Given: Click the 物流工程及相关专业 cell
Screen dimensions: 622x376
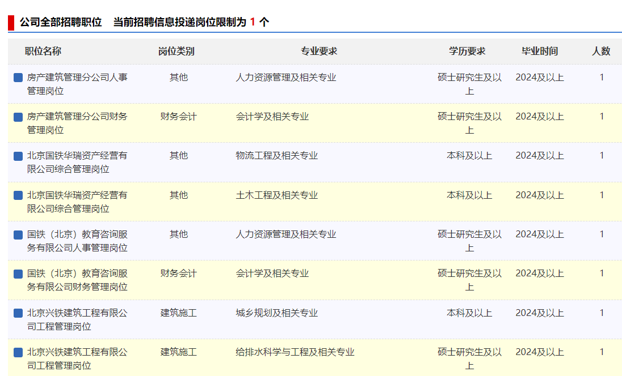Looking at the screenshot, I should pyautogui.click(x=277, y=156).
